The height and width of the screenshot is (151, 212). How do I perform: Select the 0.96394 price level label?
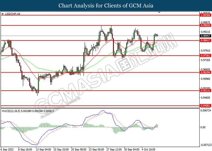pyautogui.click(x=205, y=72)
